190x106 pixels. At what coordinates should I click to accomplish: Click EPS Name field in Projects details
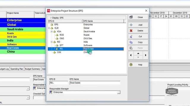[39, 79]
